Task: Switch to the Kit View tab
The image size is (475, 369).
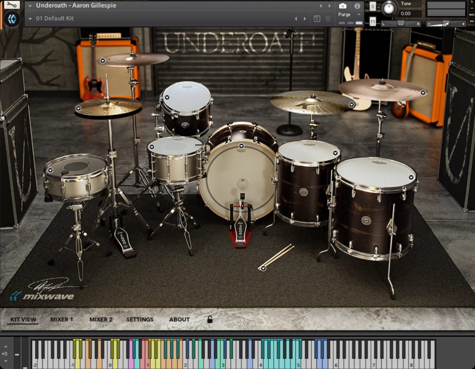Action: coord(23,320)
